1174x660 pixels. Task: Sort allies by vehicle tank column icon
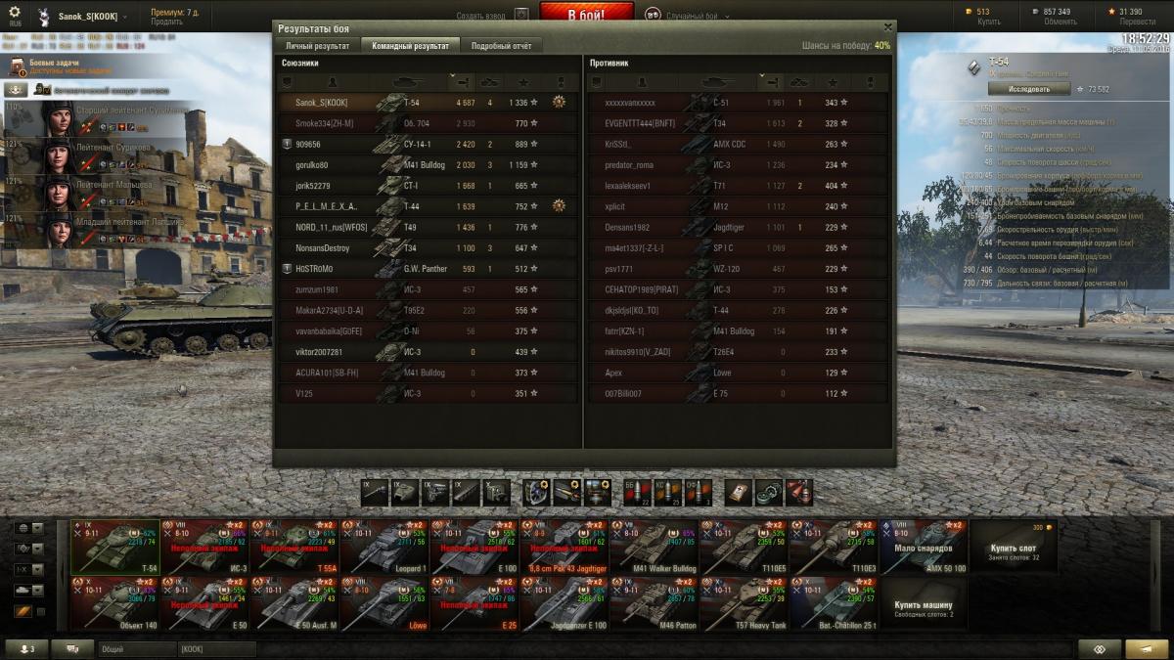click(x=407, y=83)
